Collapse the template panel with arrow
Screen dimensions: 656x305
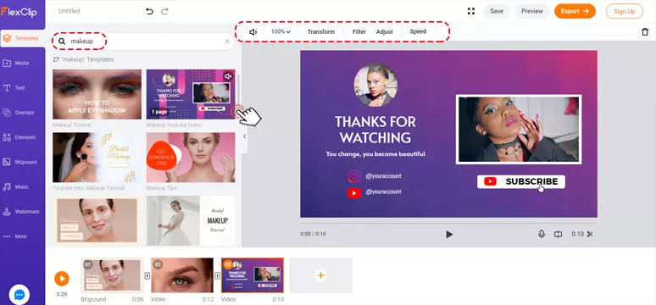click(245, 136)
